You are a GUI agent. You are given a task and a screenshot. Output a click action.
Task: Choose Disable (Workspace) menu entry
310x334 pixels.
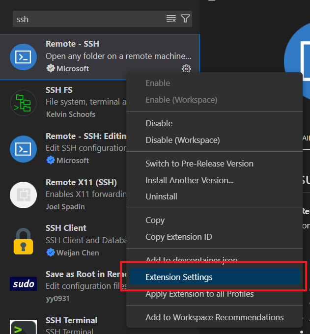[182, 140]
